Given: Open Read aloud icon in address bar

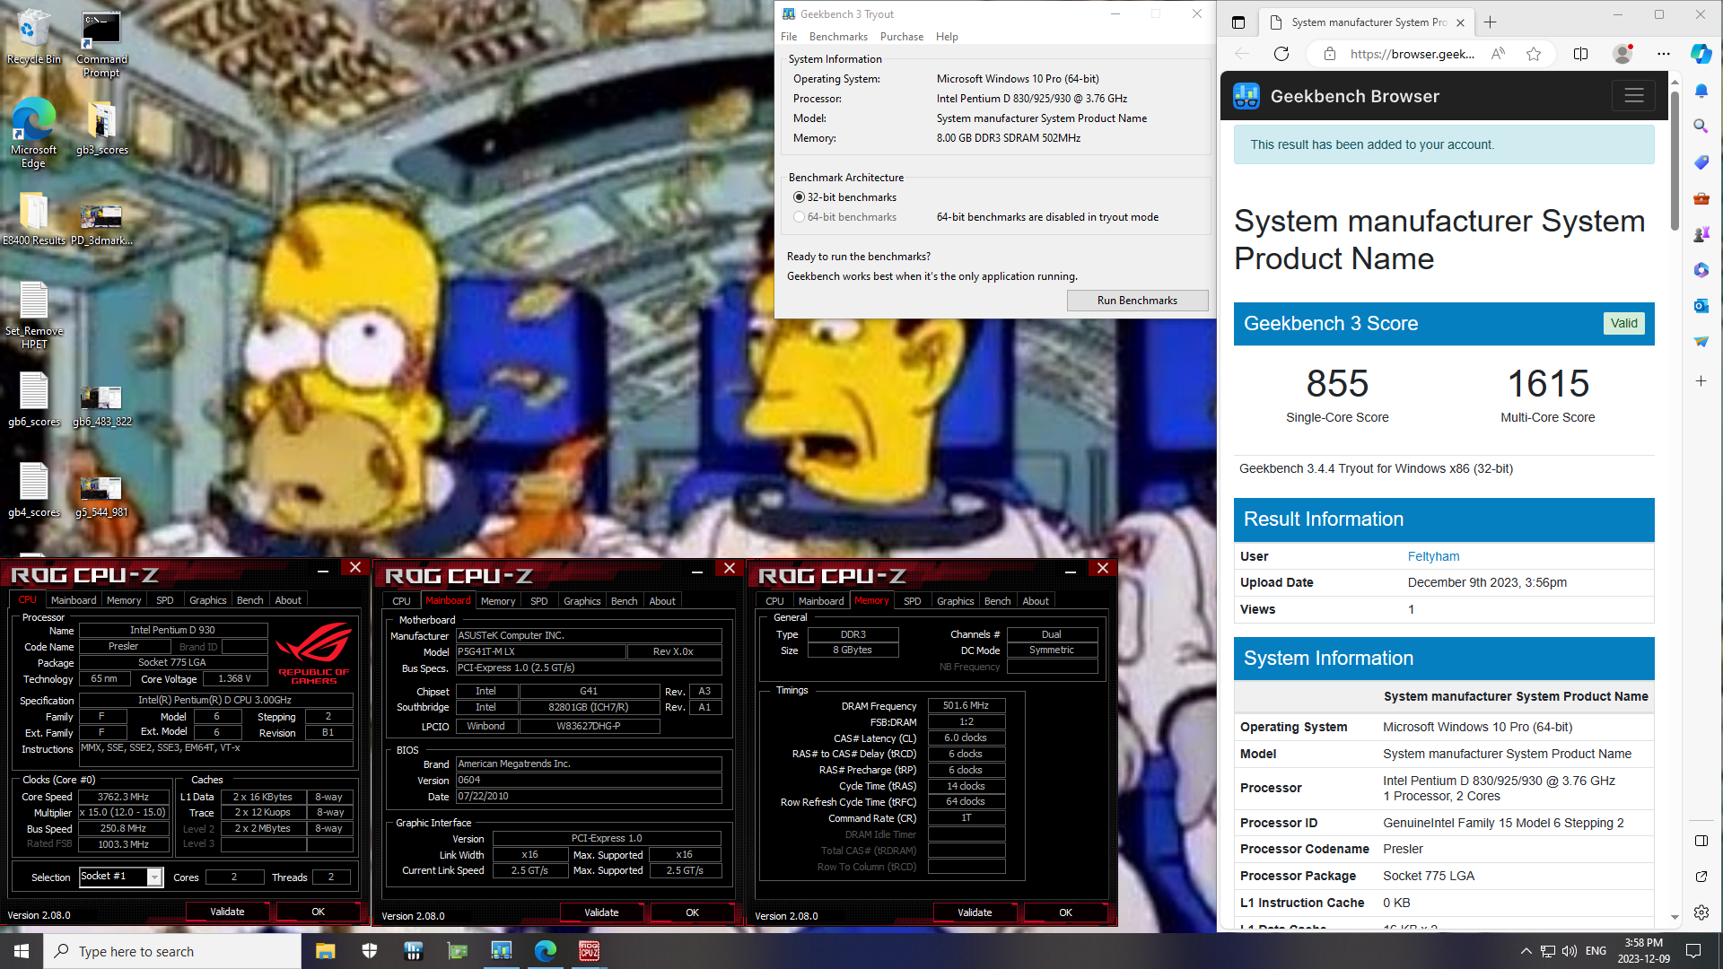Looking at the screenshot, I should [x=1498, y=54].
